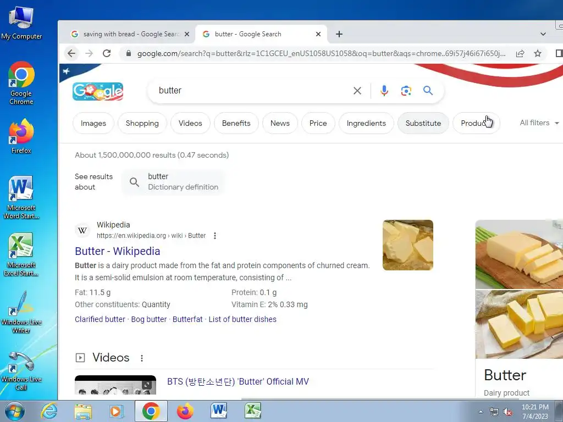Open My Computer desktop icon

click(x=21, y=23)
